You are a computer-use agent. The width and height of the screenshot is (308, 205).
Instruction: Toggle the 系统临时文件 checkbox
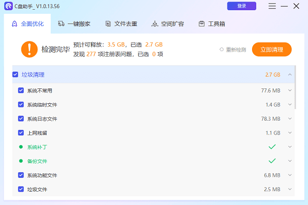click(21, 104)
